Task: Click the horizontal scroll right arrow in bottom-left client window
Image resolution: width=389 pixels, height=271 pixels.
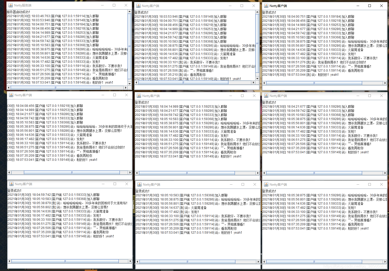Action: [x=130, y=261]
